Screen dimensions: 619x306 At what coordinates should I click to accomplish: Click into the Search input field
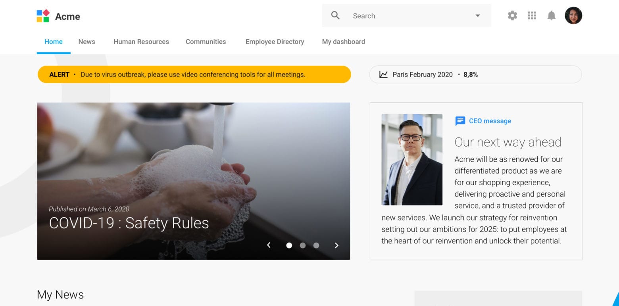point(409,16)
